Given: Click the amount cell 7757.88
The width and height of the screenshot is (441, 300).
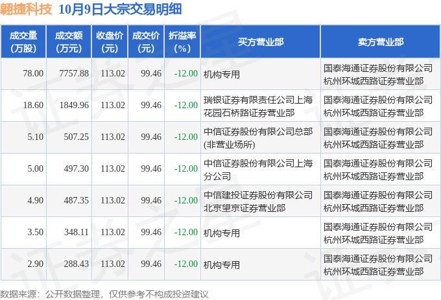Looking at the screenshot, I should pos(74,74).
